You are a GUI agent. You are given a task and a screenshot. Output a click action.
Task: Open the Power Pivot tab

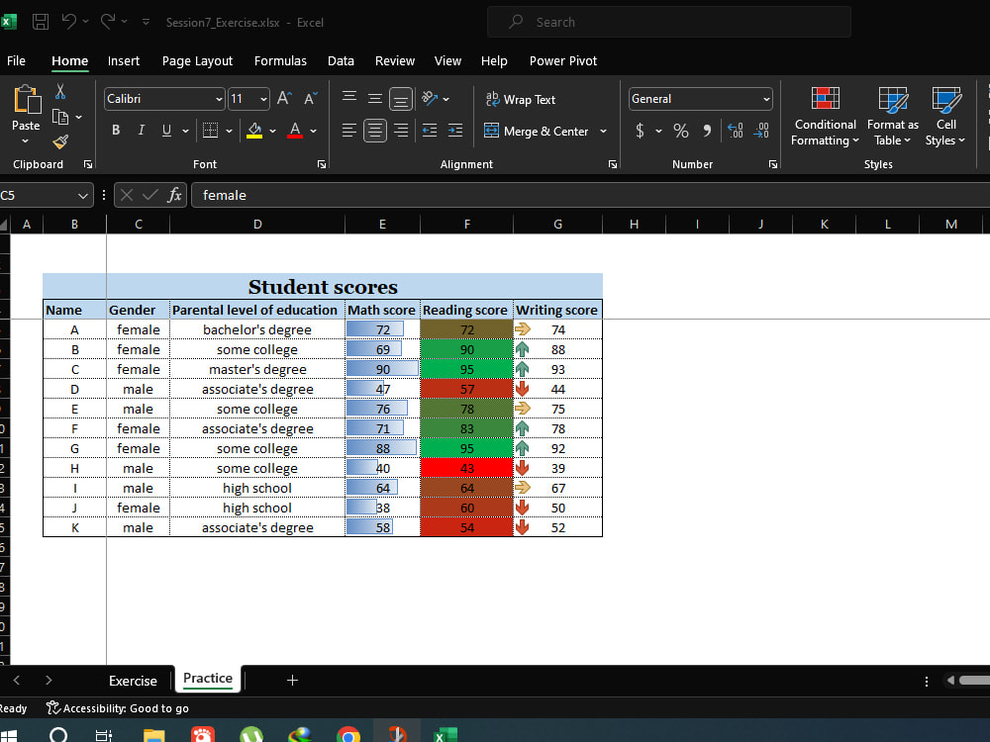pyautogui.click(x=562, y=60)
